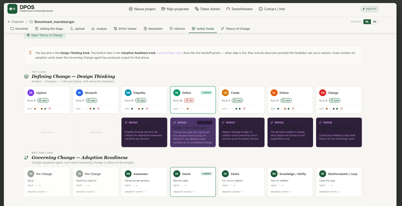402x206 pixels.
Task: Switch to the Analyse tab
Action: click(99, 29)
